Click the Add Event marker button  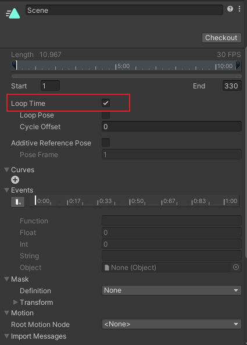click(17, 202)
